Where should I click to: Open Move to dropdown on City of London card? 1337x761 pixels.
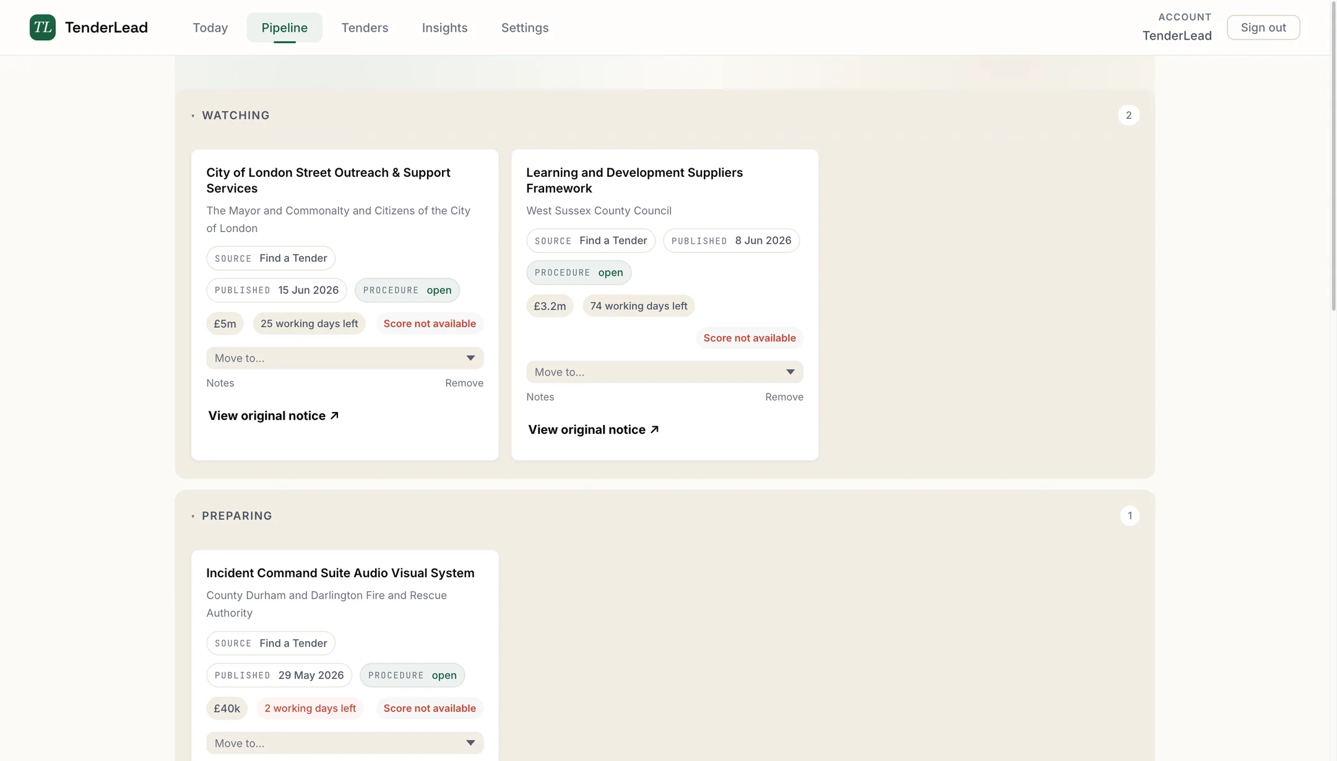click(345, 358)
